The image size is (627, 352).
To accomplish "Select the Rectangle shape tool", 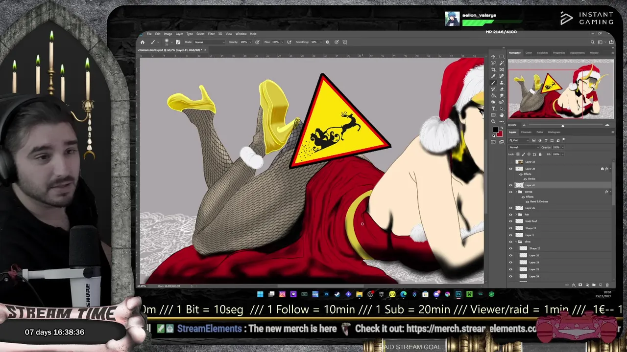I will click(x=493, y=115).
